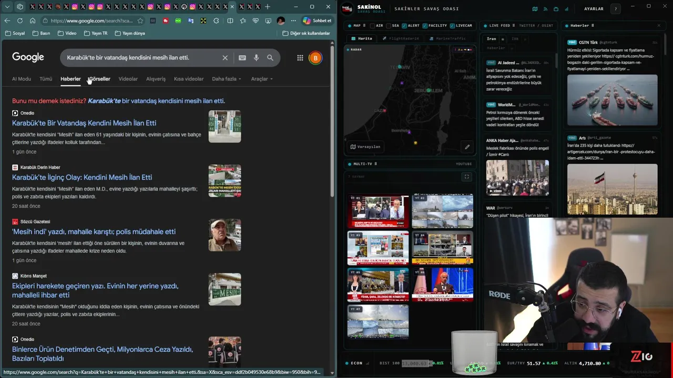Start Google voice search microphone

[x=256, y=58]
